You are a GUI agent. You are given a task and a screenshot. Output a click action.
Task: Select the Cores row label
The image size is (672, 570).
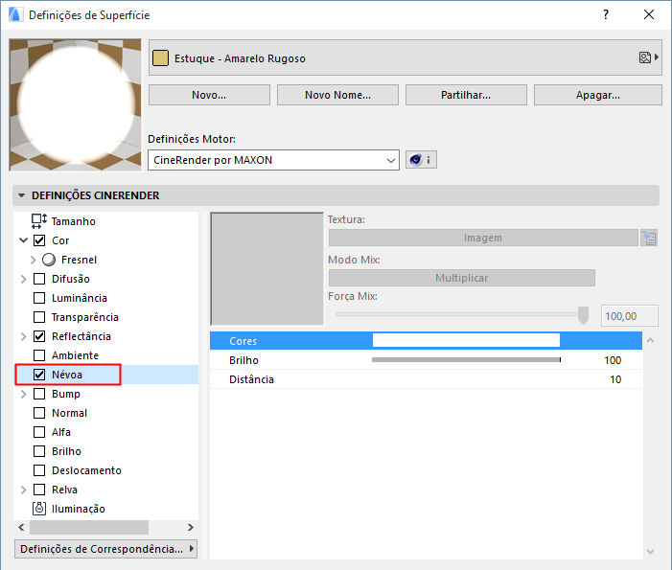coord(243,341)
